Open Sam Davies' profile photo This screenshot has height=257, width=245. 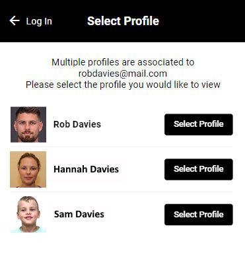[28, 214]
